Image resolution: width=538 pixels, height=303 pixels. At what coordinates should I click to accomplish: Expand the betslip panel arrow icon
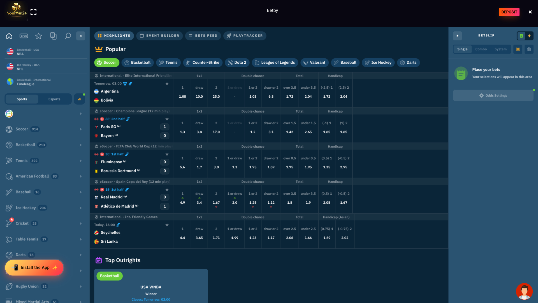458,36
